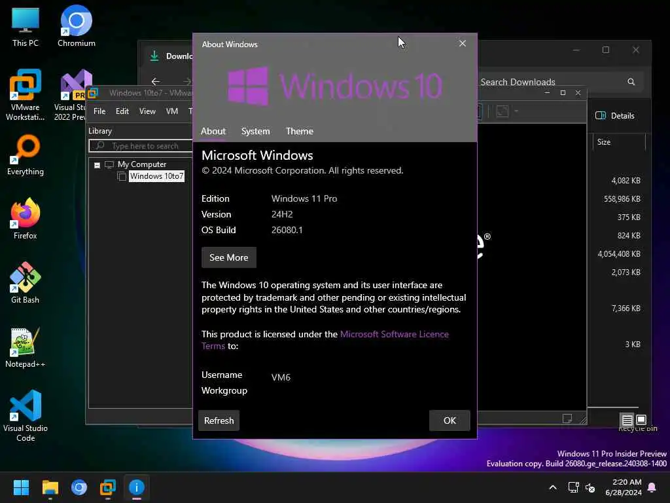Select file with size 4,054,408 KB
Viewport: 670px width, 503px height.
coord(619,254)
